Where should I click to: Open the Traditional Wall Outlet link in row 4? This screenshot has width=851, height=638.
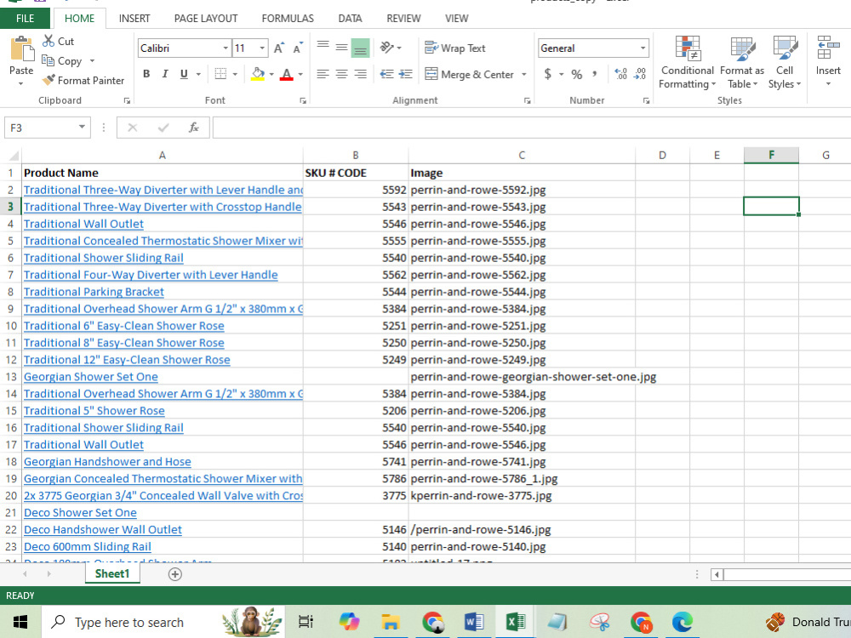(83, 224)
